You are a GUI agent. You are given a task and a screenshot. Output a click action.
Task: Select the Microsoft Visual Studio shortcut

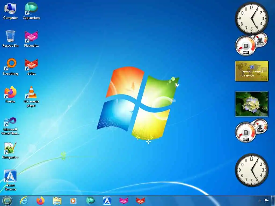(x=10, y=126)
